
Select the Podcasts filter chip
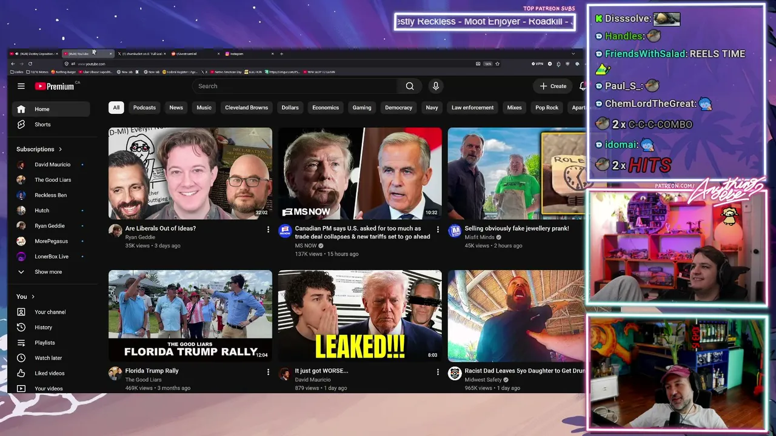[144, 108]
